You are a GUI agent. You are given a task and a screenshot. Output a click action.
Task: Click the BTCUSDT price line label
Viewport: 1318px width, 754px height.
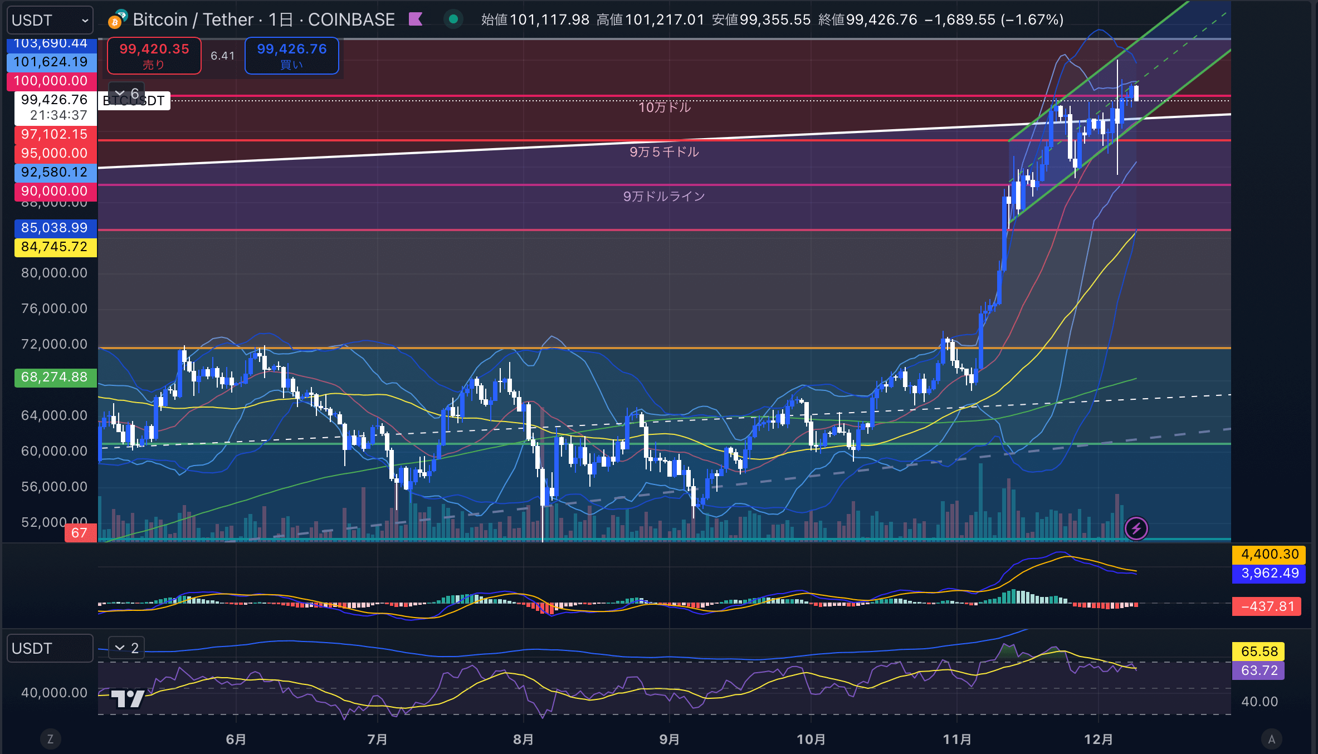click(134, 101)
